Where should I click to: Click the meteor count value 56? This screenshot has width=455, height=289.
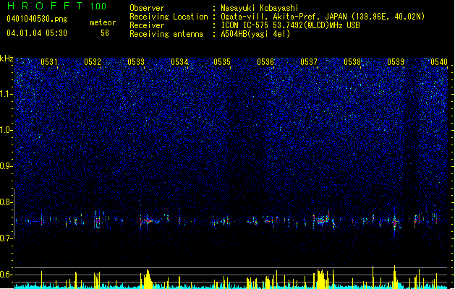[x=105, y=33]
